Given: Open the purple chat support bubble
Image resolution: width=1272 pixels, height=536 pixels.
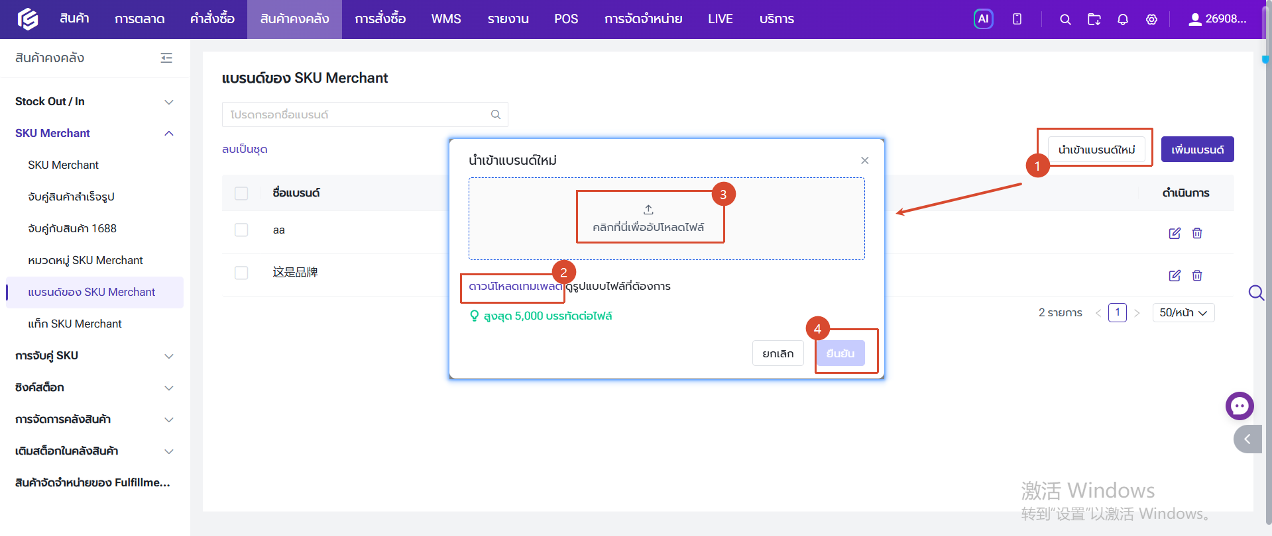Looking at the screenshot, I should point(1240,406).
